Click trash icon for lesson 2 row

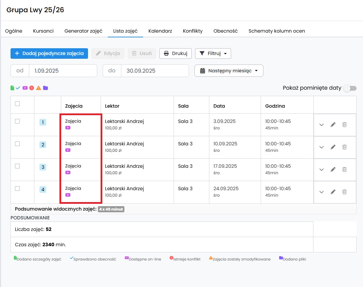345,147
